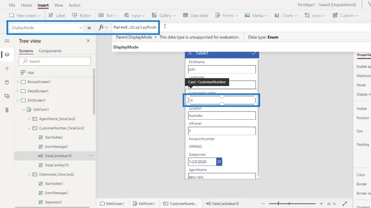The height and width of the screenshot is (208, 371).
Task: Open the Media sidebar icon
Action: [7, 96]
